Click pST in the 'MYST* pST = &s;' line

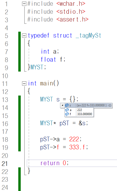(x=64, y=123)
